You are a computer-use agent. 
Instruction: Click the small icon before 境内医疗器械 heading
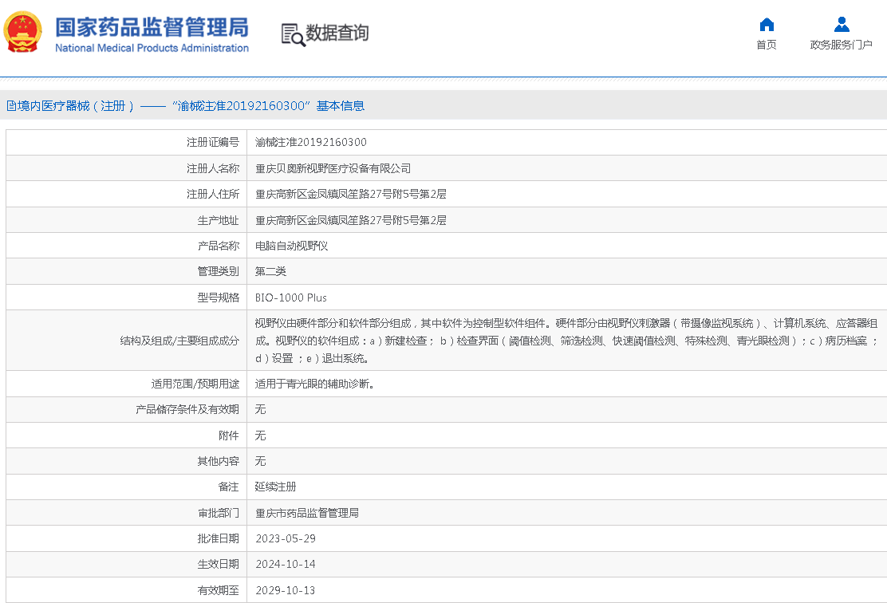(x=10, y=106)
